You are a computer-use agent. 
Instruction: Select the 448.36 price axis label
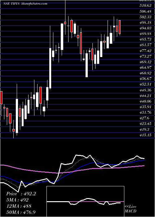pos(145,90)
